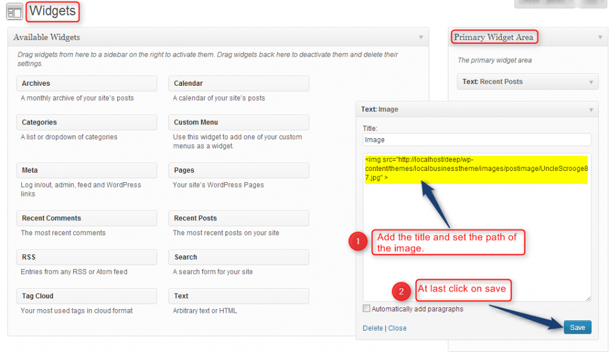Viewport: 609px width, 352px height.
Task: Close the widget editor
Action: 397,328
